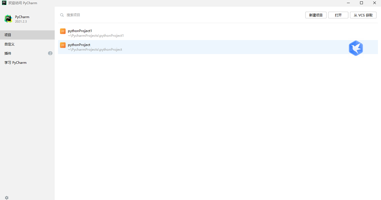The width and height of the screenshot is (381, 200).
Task: Open the 插件 tab
Action: pos(27,53)
